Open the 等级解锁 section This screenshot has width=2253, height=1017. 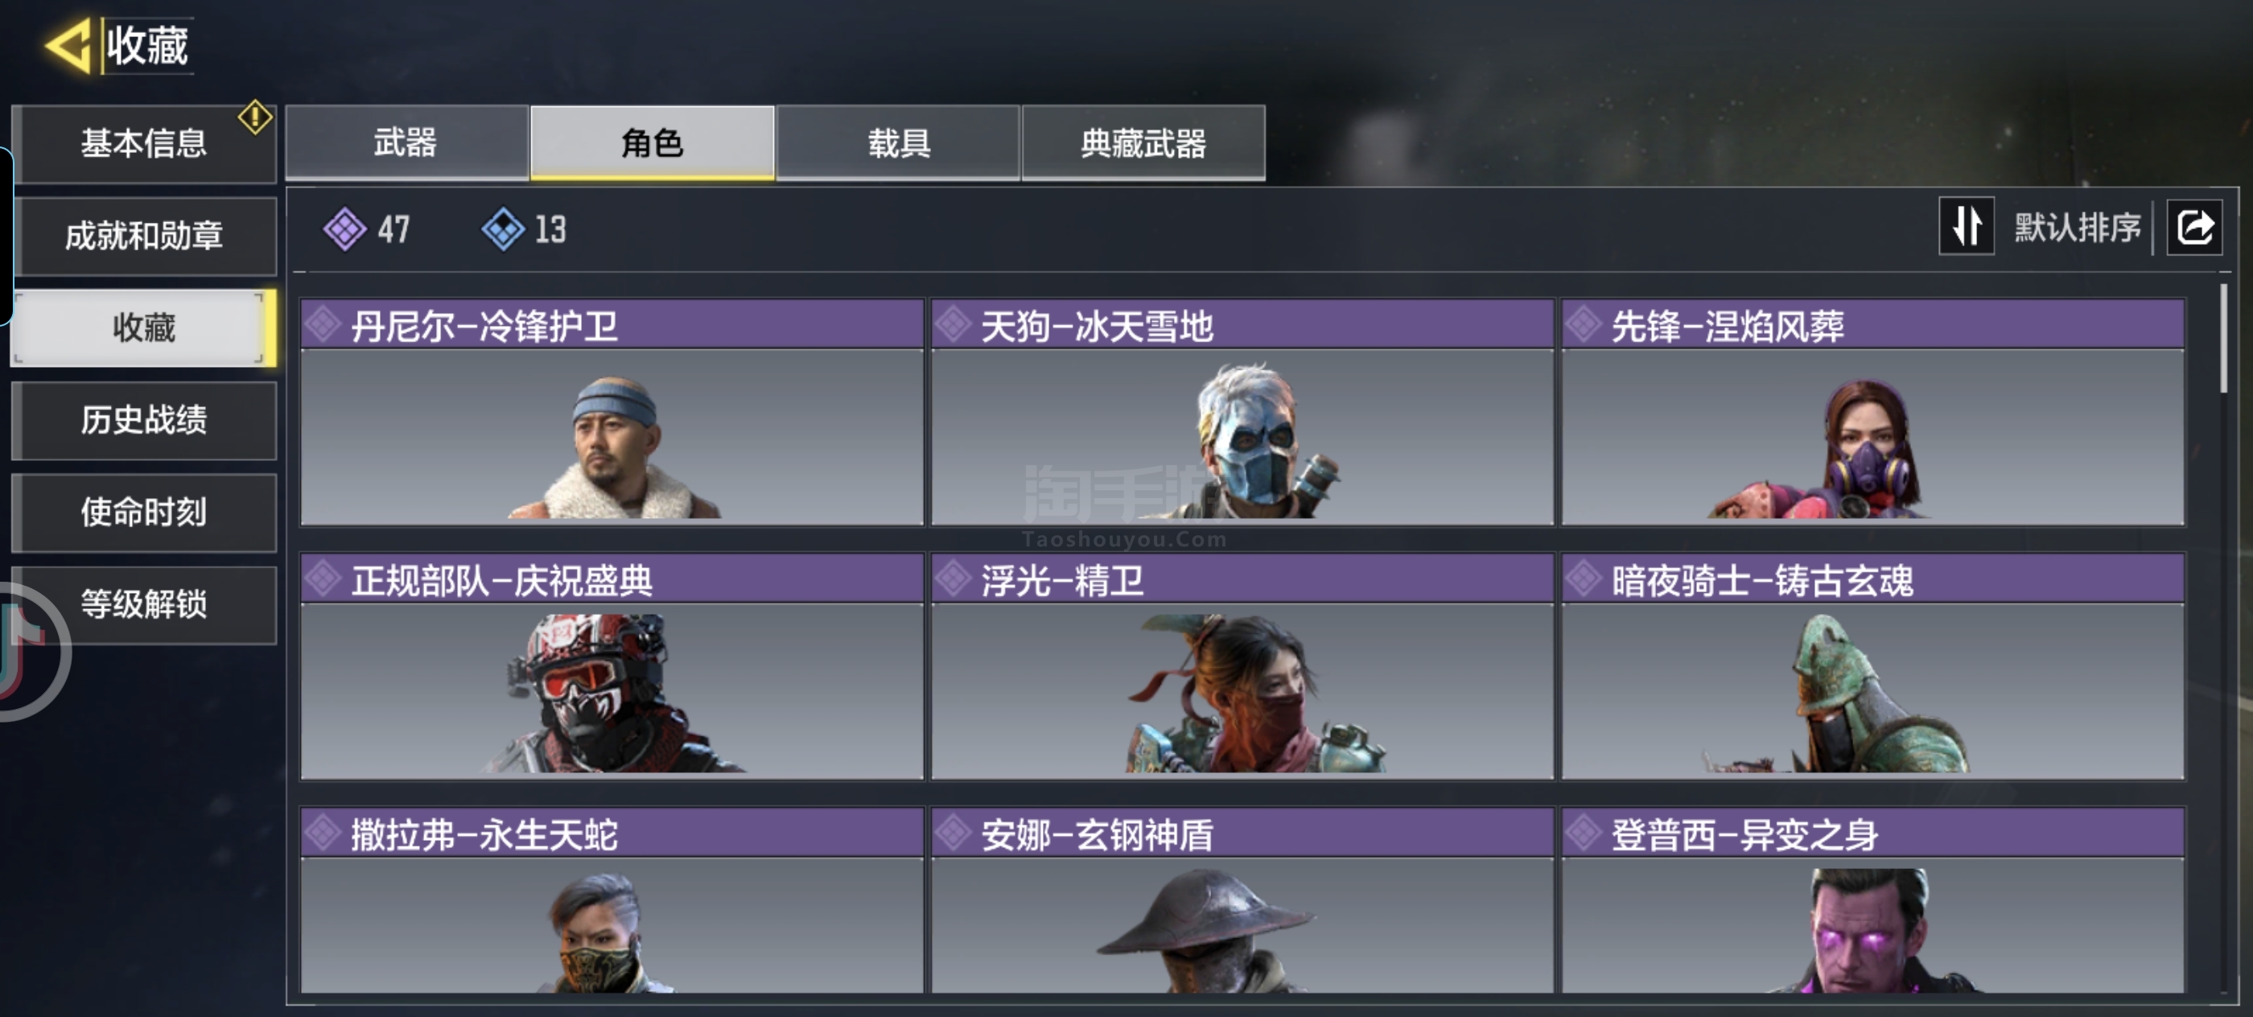coord(144,604)
